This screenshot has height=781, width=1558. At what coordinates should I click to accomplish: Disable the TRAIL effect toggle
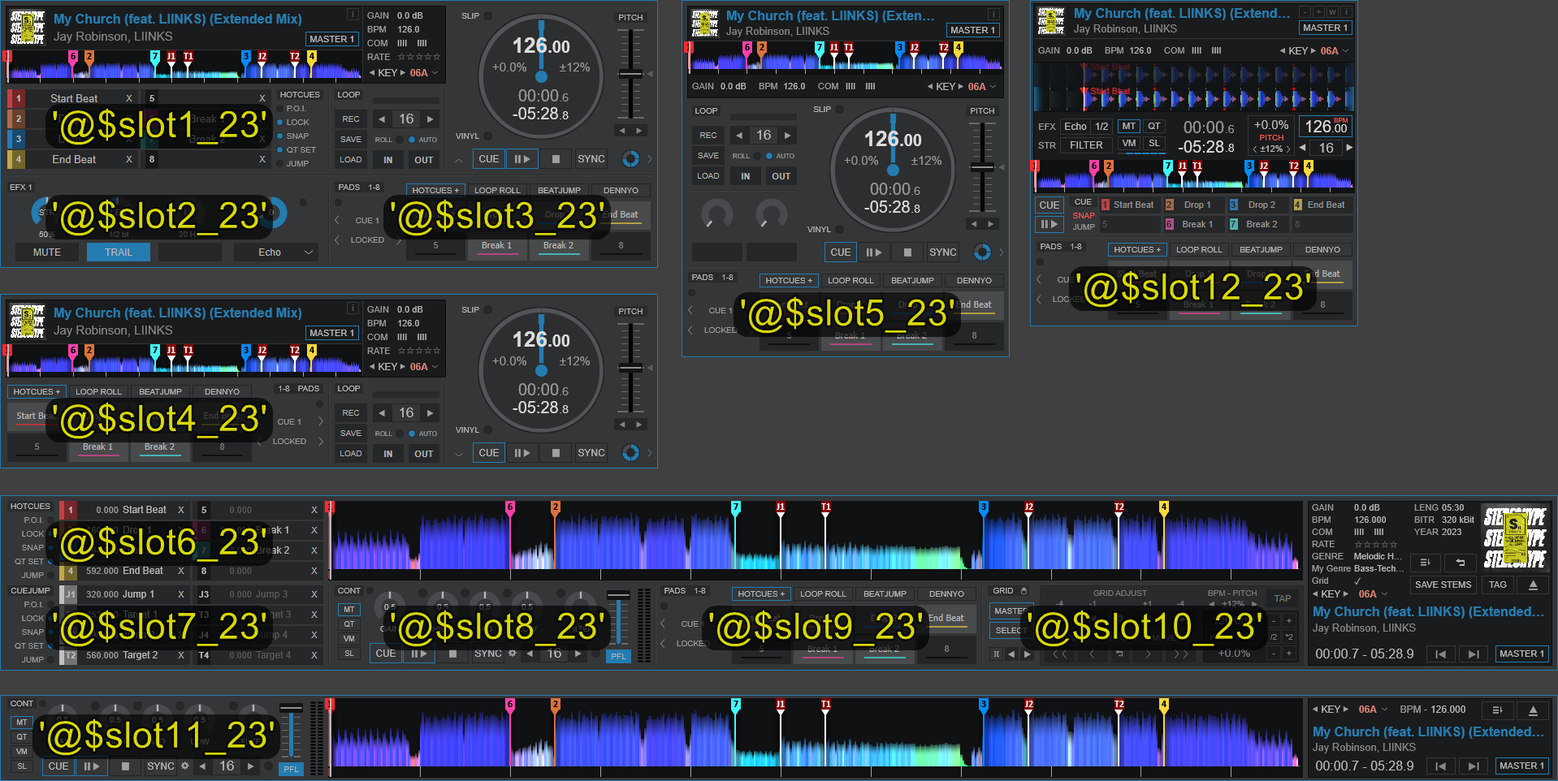pos(118,252)
